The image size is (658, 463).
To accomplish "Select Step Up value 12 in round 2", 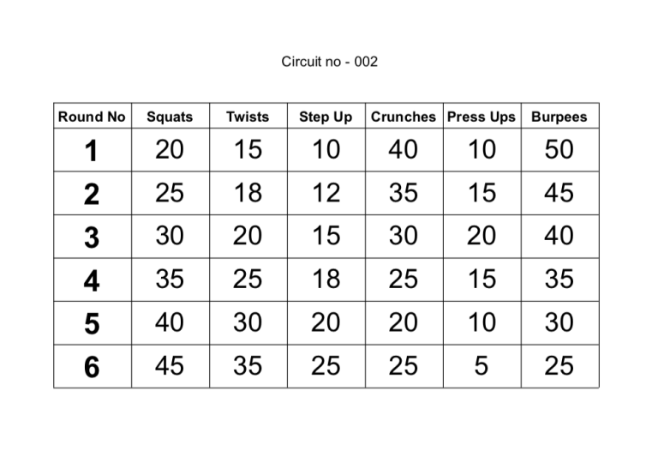I will coord(326,193).
